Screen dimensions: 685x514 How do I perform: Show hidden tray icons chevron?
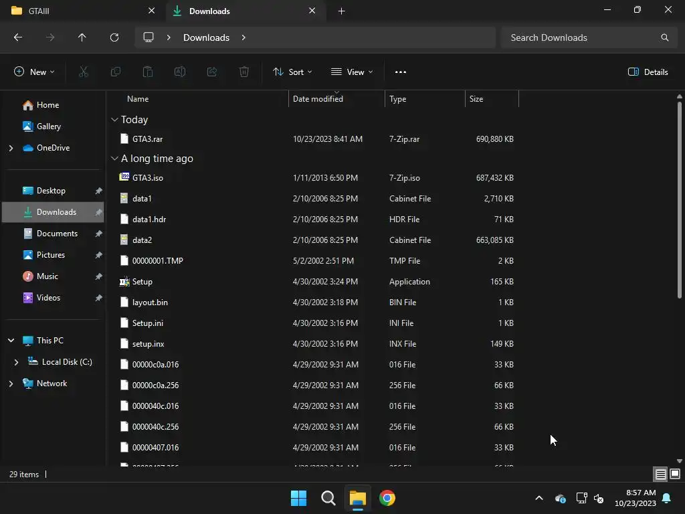[x=539, y=498]
